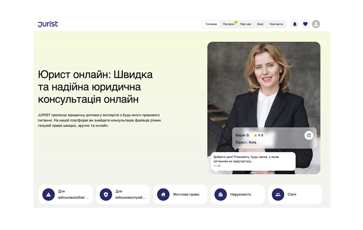Open user profile avatar icon
Image resolution: width=363 pixels, height=230 pixels.
316,24
